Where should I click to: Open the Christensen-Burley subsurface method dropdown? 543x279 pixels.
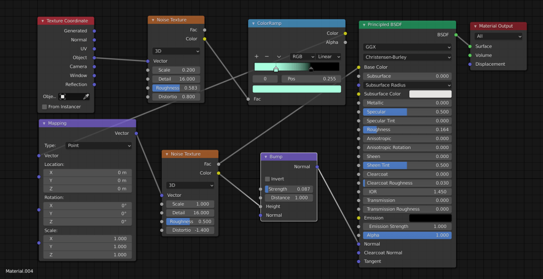[407, 57]
